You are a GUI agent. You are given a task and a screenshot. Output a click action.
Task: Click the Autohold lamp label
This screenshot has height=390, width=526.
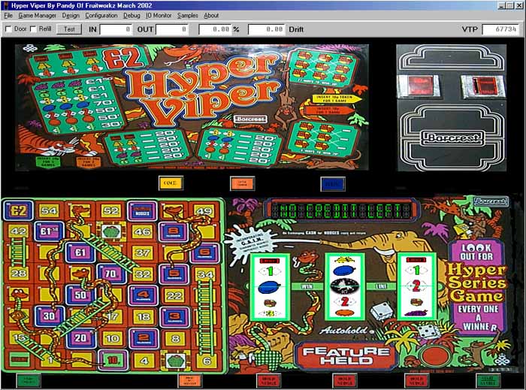(343, 331)
